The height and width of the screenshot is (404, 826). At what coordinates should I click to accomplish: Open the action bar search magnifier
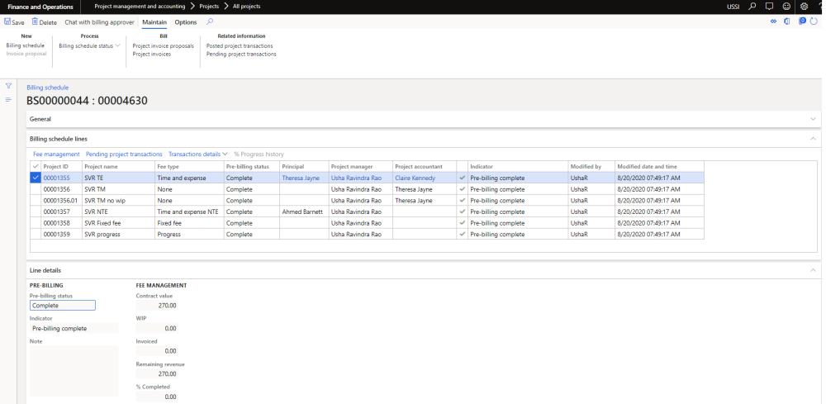click(210, 21)
